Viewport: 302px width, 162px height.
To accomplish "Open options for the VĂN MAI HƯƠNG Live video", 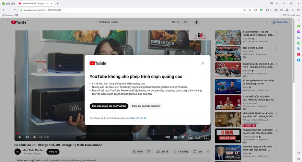I will pyautogui.click(x=276, y=114).
